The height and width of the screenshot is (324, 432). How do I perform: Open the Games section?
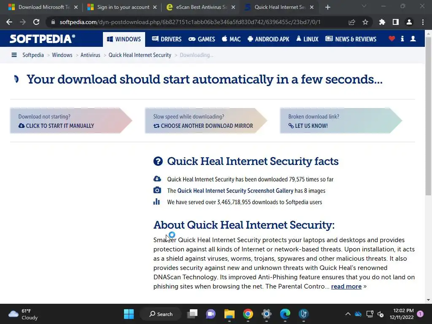(x=202, y=39)
